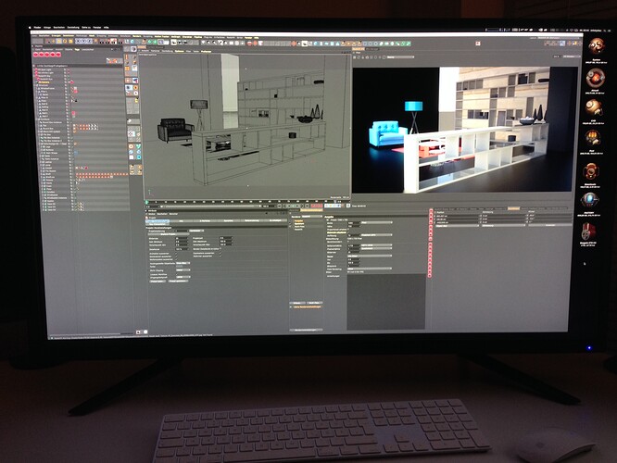Toggle the Detailstufe im Editor checkbox
Viewport: 617px width, 463px height.
pyautogui.click(x=220, y=248)
